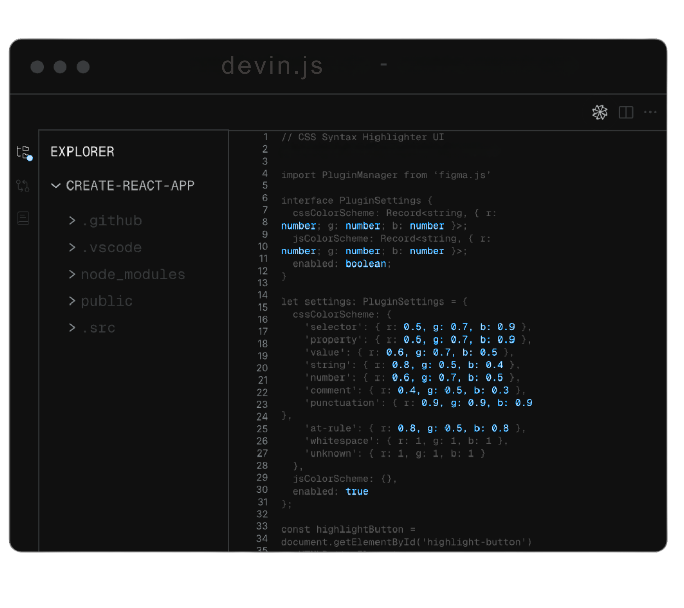Expand the .vscode folder chevron
This screenshot has width=684, height=608.
click(72, 247)
